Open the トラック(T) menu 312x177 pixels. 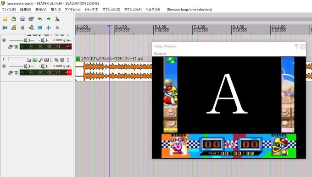point(91,10)
